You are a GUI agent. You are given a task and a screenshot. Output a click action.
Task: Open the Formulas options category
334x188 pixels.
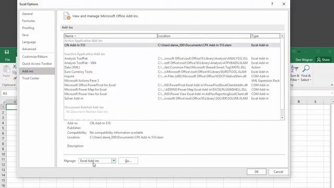coord(29,21)
